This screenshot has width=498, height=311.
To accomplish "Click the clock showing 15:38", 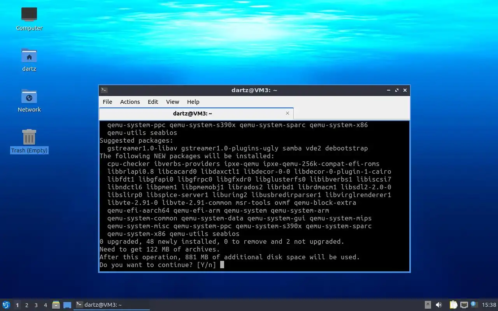I will [489, 305].
